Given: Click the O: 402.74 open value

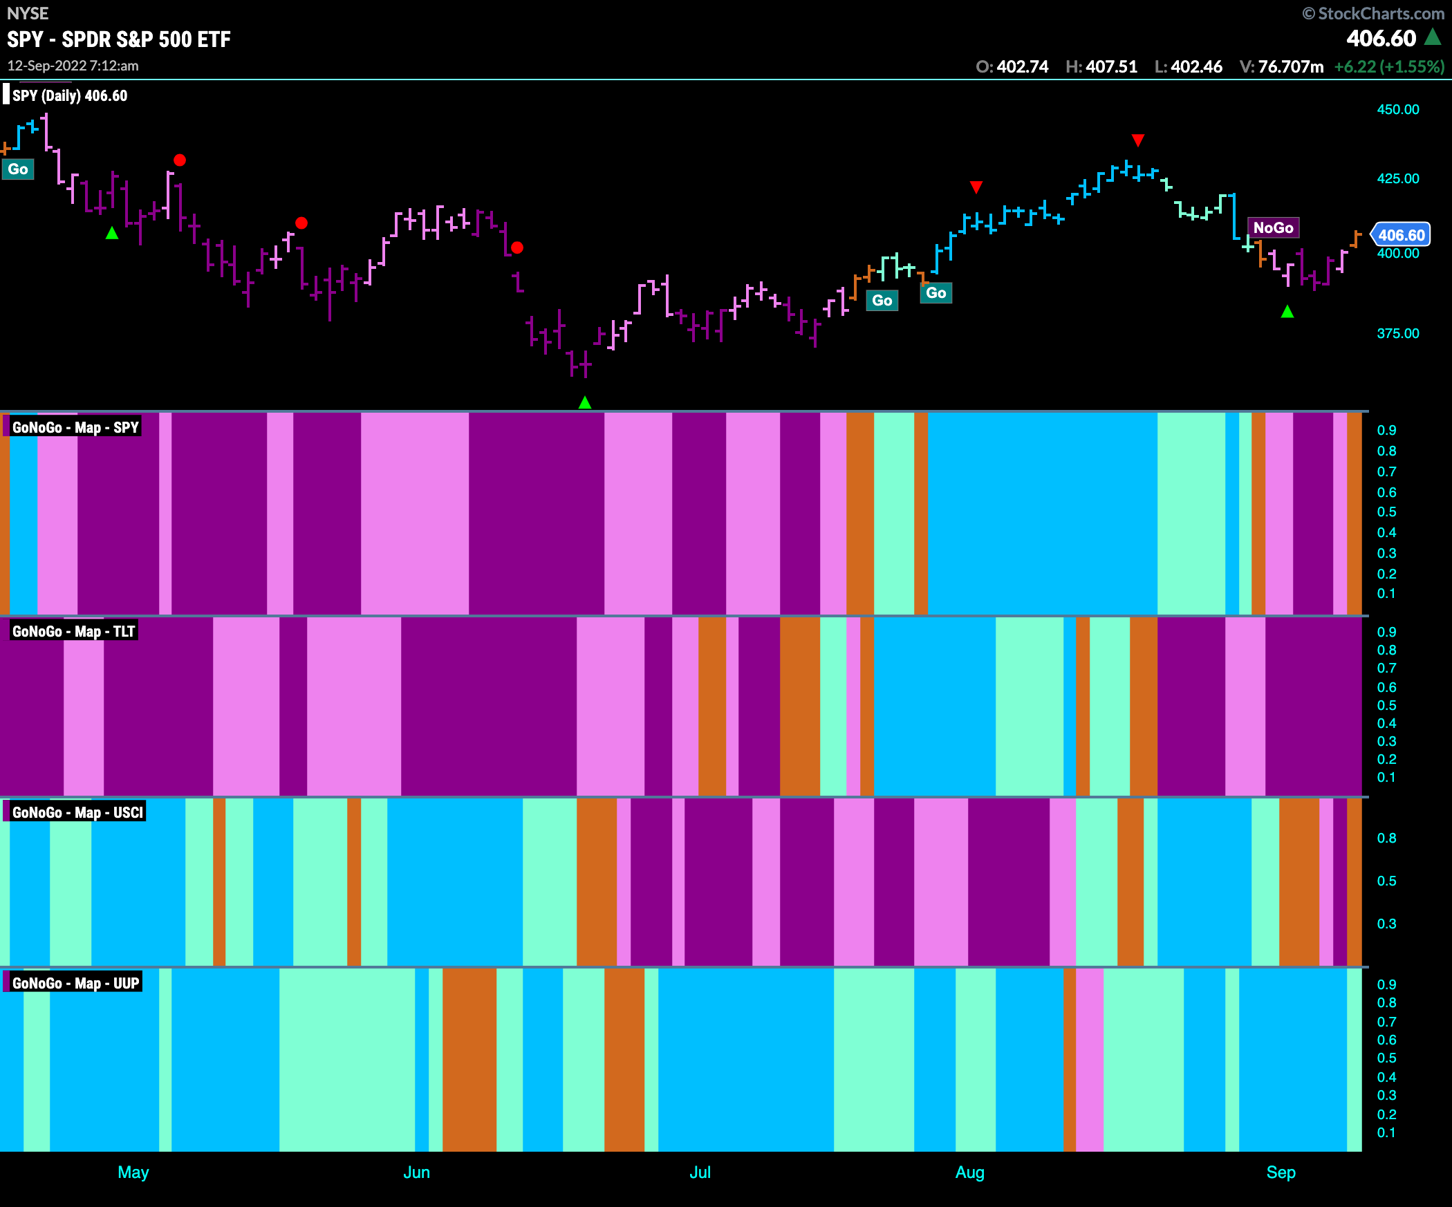Looking at the screenshot, I should tap(1012, 66).
